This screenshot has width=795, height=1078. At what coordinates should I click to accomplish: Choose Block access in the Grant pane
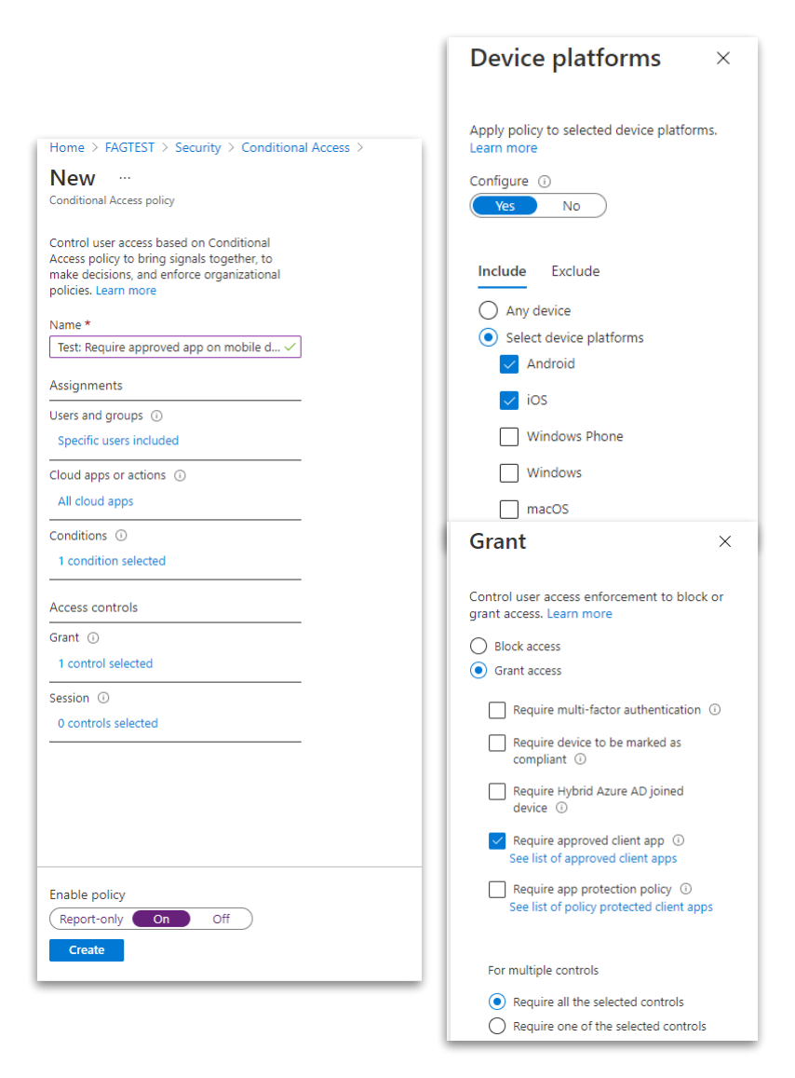pos(478,646)
